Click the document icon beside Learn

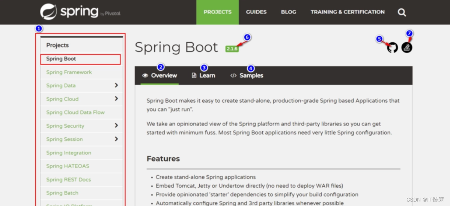(x=194, y=76)
